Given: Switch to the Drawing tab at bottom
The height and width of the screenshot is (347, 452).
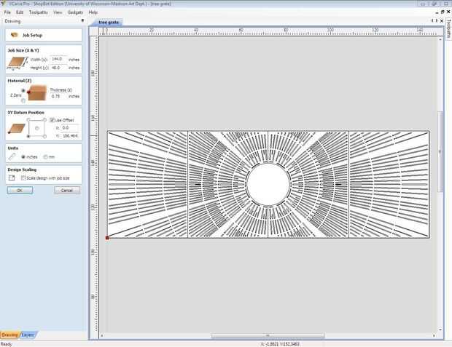Looking at the screenshot, I should point(9,335).
